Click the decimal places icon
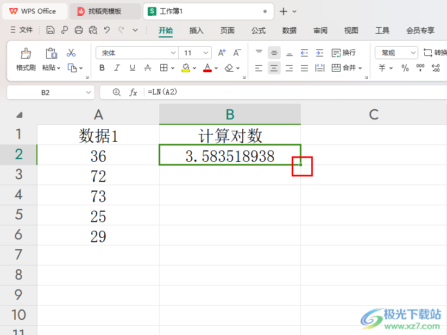Viewport: 447px width, 335px height. (x=436, y=68)
